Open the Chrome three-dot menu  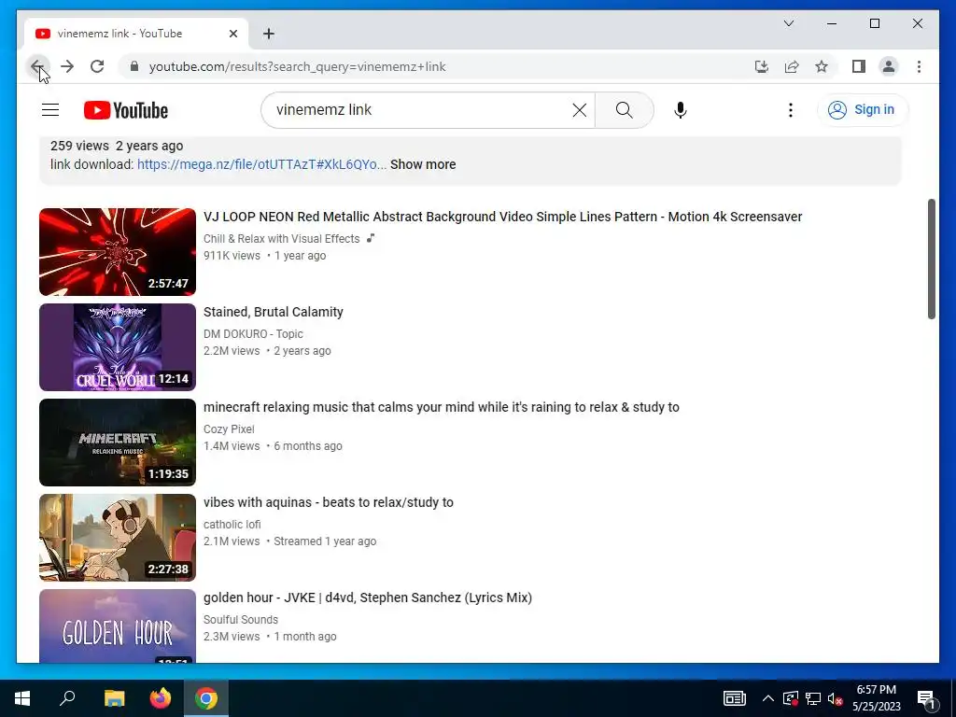click(x=919, y=66)
